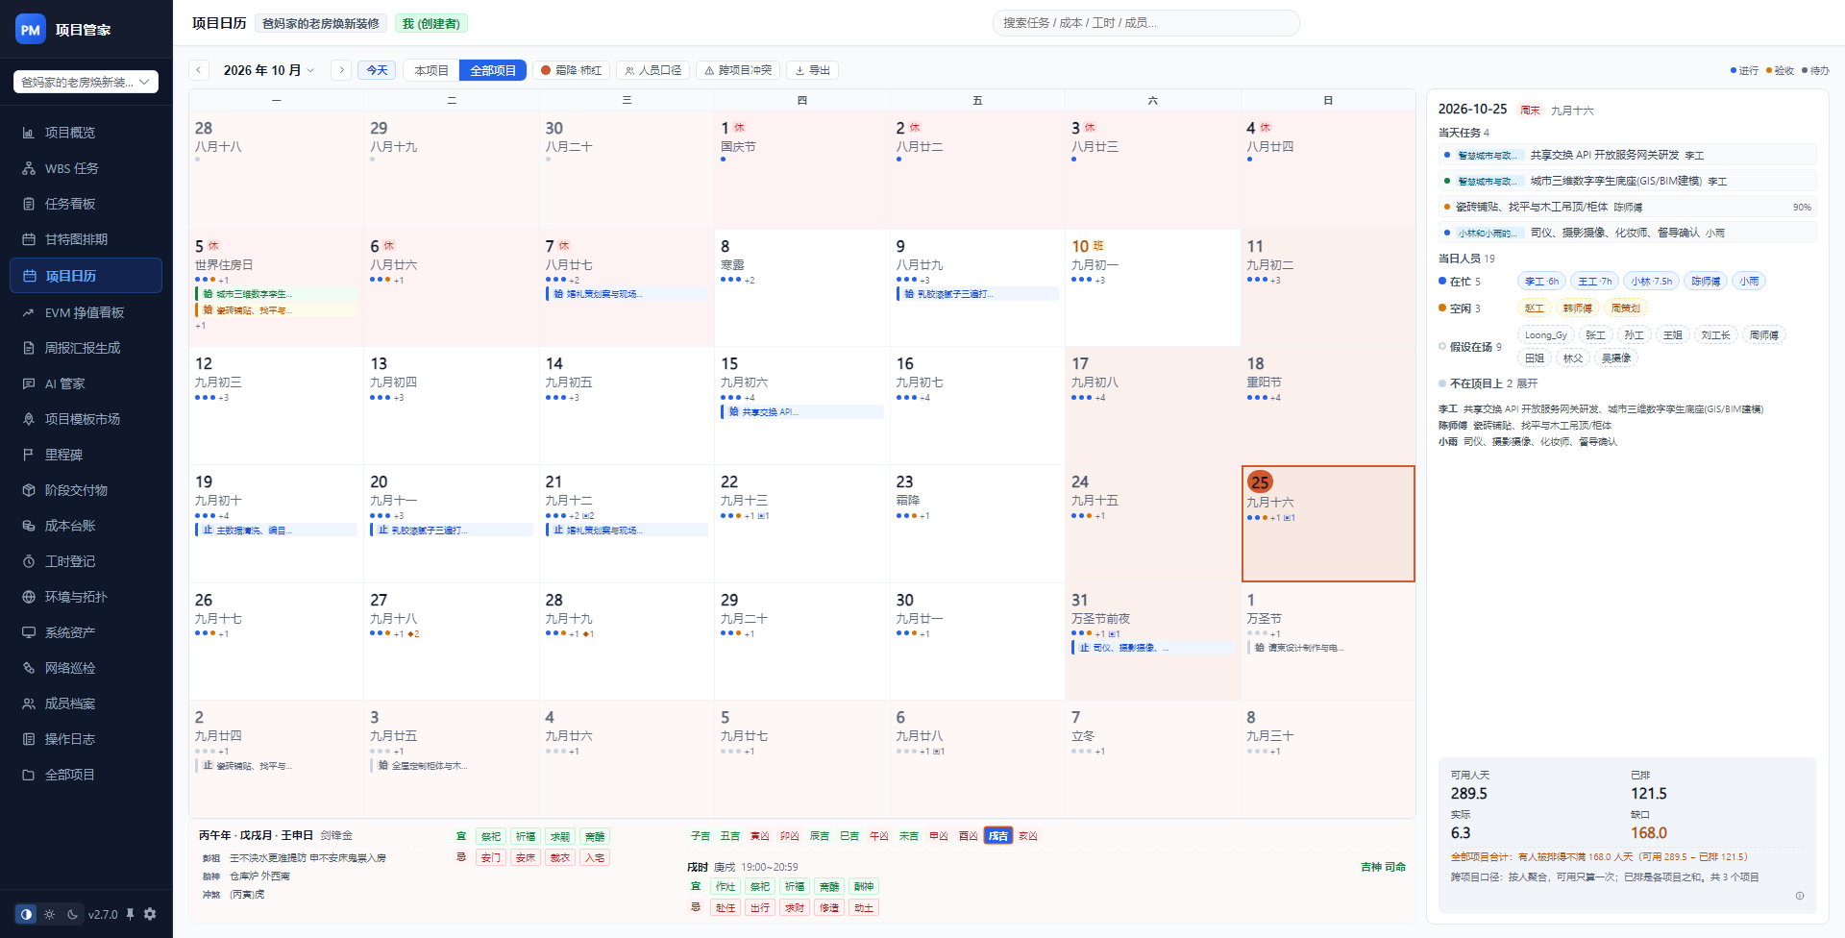Image resolution: width=1845 pixels, height=938 pixels.
Task: Switch to dark theme moon icon
Action: [x=72, y=914]
